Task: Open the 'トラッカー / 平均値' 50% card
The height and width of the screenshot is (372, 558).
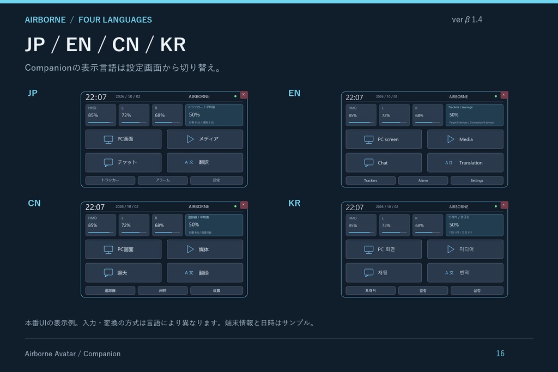Action: [214, 115]
